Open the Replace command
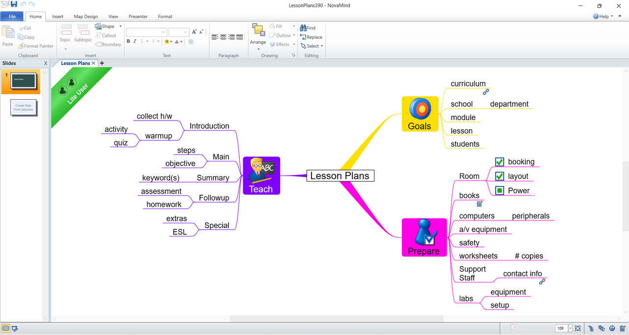This screenshot has width=629, height=335. 311,37
